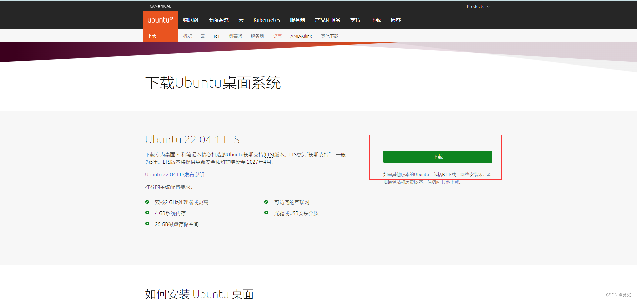Click the text 可访问的互联网
The width and height of the screenshot is (637, 300).
292,202
